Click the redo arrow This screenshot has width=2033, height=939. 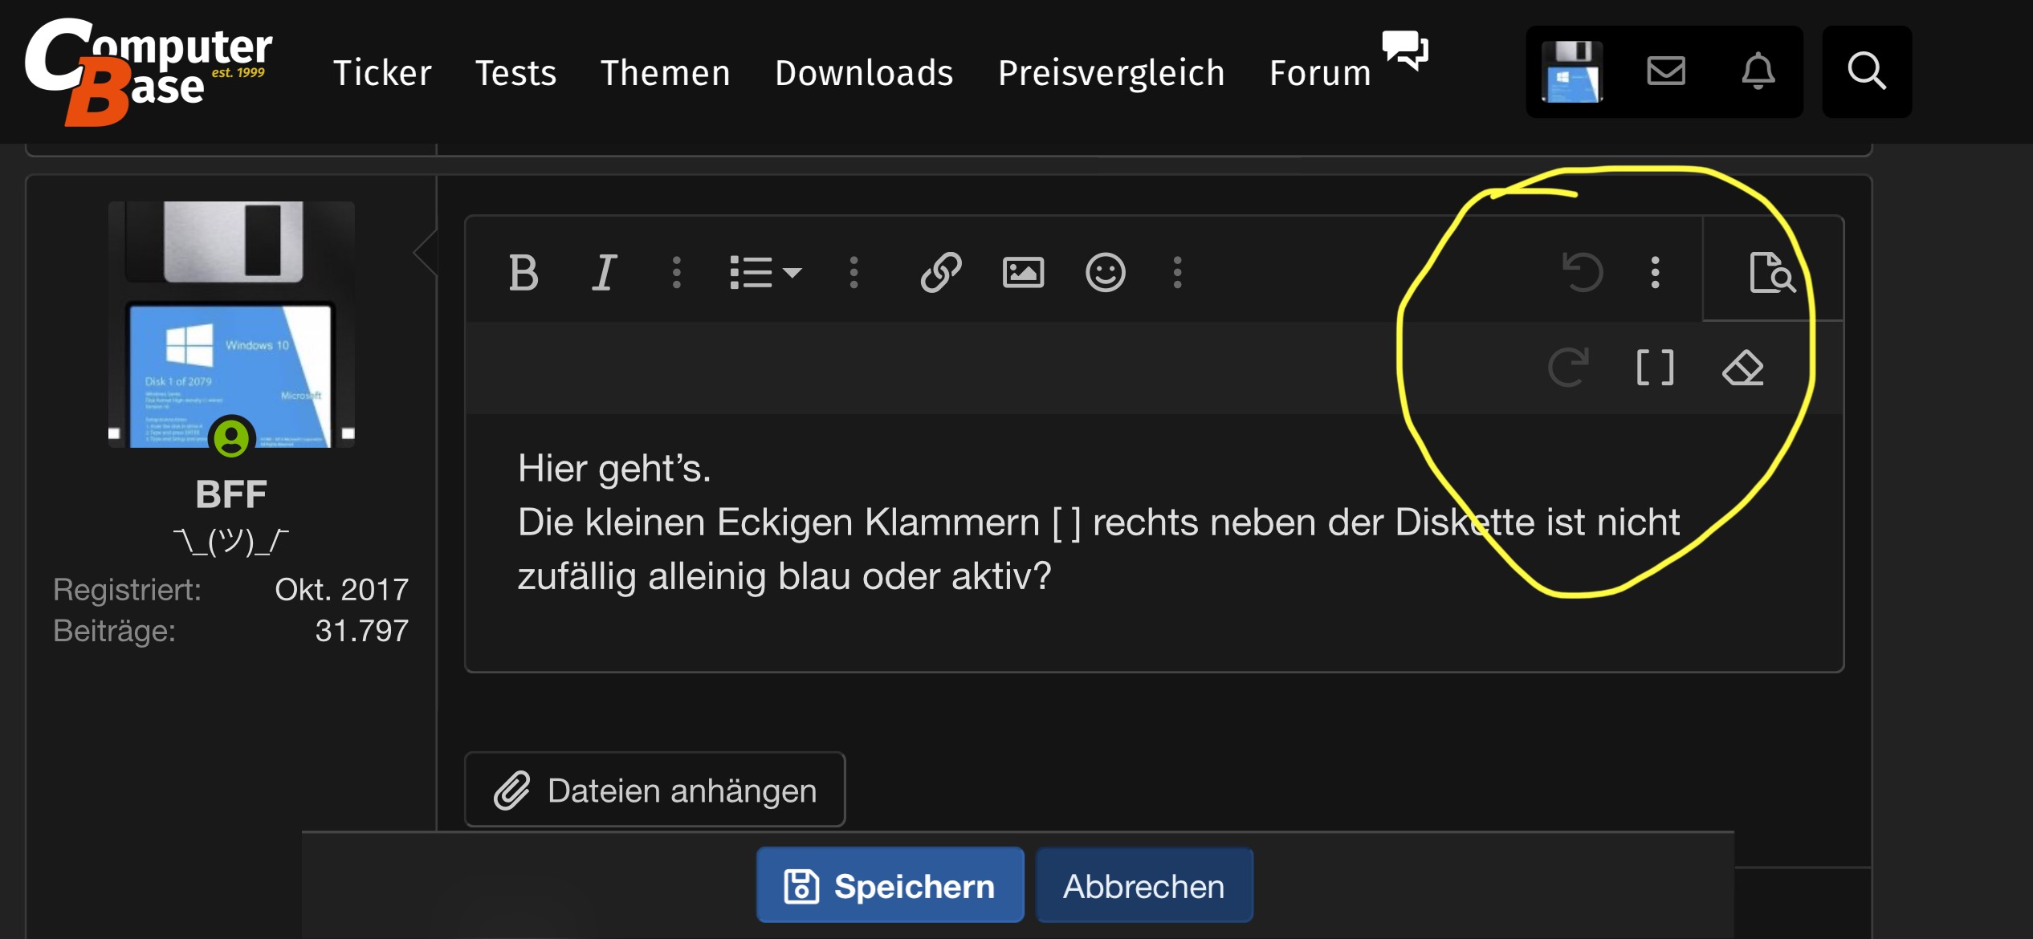click(1567, 368)
